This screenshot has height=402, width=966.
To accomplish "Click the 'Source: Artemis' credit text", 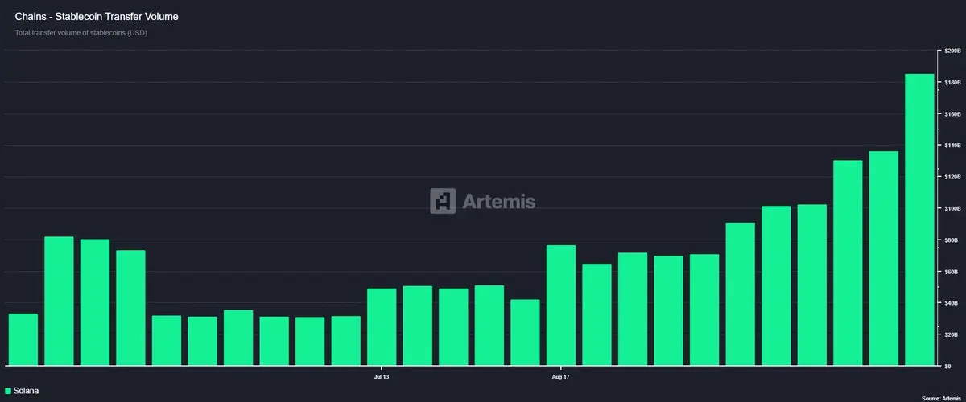I will tap(942, 398).
